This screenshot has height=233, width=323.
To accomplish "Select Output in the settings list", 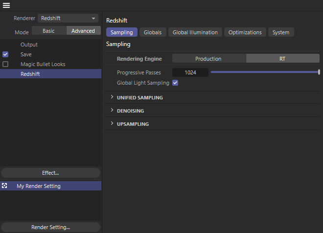I will pos(29,45).
